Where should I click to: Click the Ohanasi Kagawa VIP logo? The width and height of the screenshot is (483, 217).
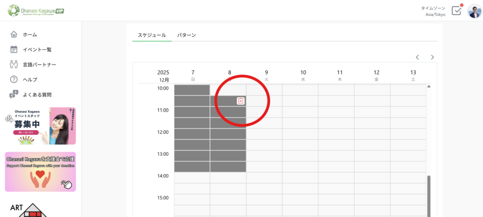(36, 10)
